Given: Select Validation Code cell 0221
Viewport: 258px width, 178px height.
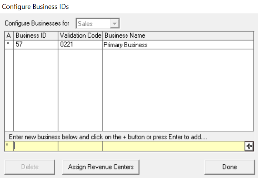Looking at the screenshot, I should click(80, 45).
